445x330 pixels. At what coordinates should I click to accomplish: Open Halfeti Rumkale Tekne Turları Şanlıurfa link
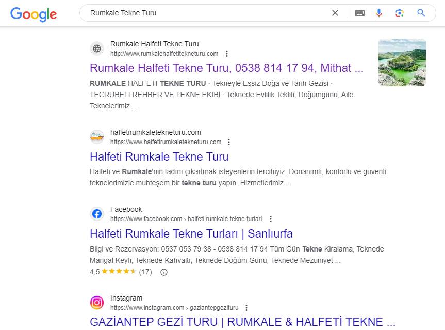pos(191,233)
